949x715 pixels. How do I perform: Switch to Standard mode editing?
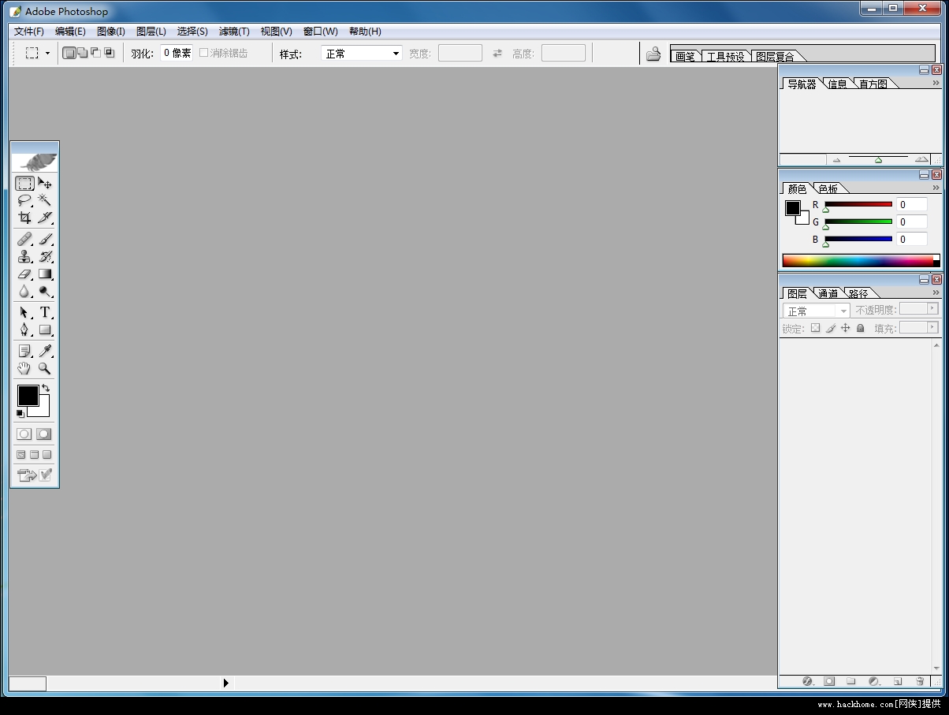[24, 434]
